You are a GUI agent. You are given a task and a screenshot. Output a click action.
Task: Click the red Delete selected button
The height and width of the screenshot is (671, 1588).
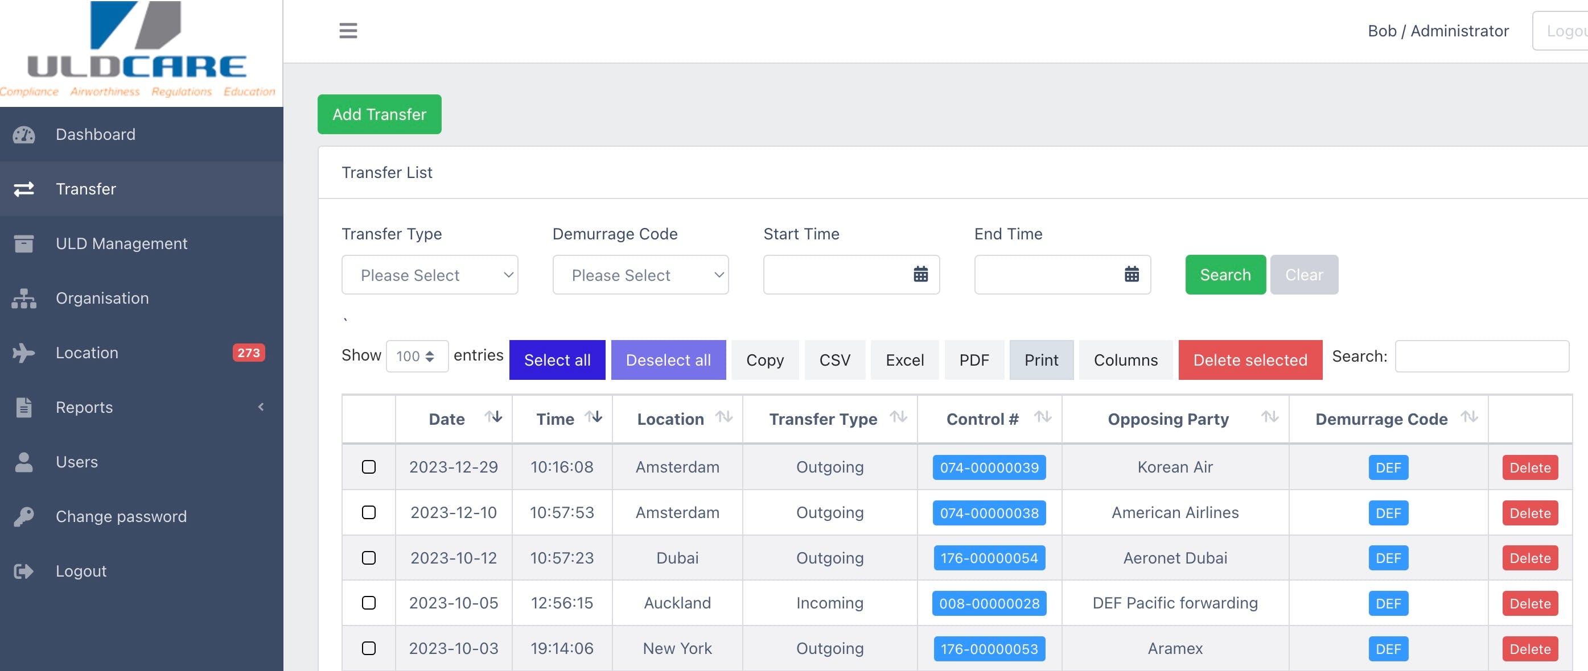click(1249, 360)
